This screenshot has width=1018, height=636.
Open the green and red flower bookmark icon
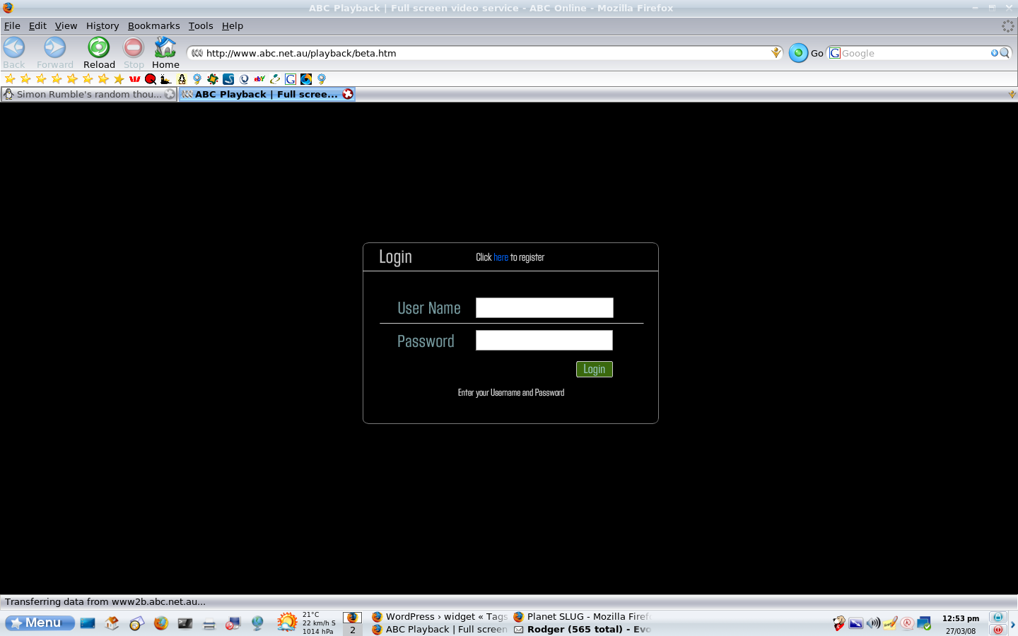[x=213, y=79]
